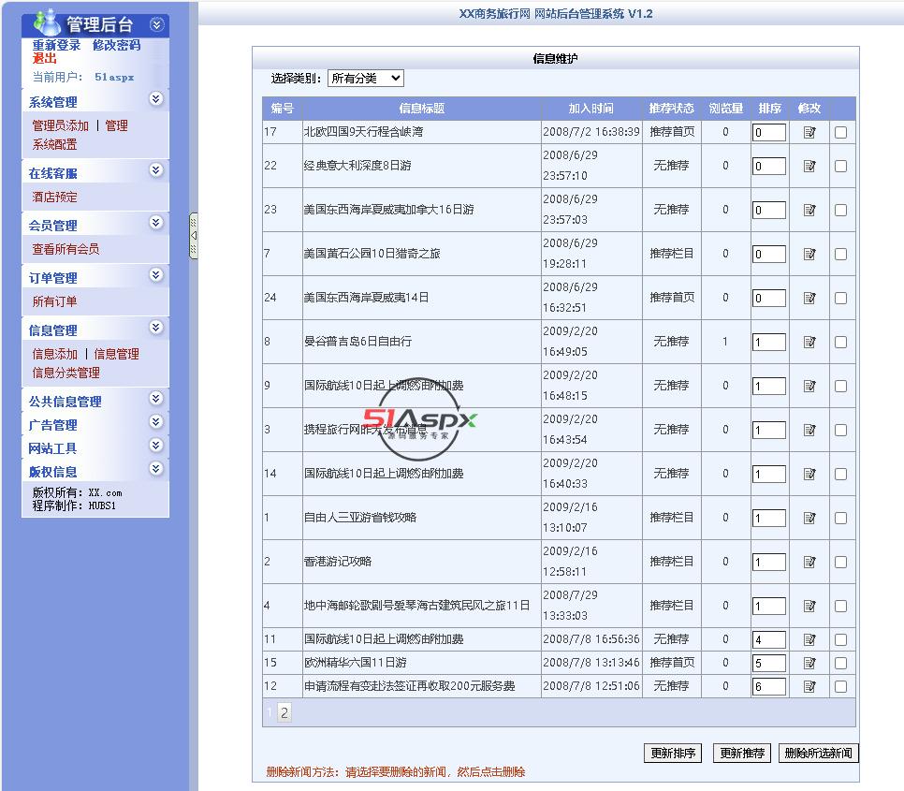Check the checkbox for row 15 欧洲精华六国

click(x=840, y=663)
